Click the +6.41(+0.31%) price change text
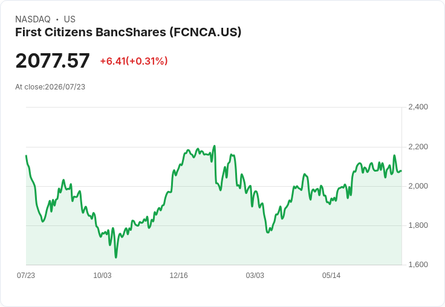The image size is (445, 307). (x=134, y=61)
